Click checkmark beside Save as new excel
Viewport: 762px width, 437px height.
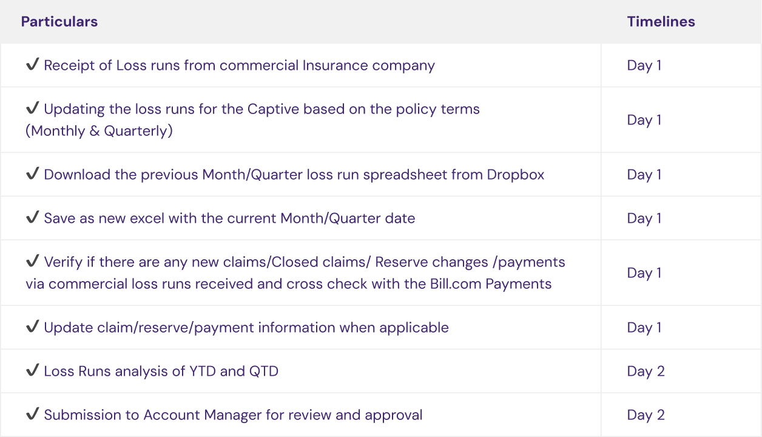[33, 218]
